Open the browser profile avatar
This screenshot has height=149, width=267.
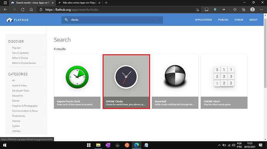tap(253, 10)
